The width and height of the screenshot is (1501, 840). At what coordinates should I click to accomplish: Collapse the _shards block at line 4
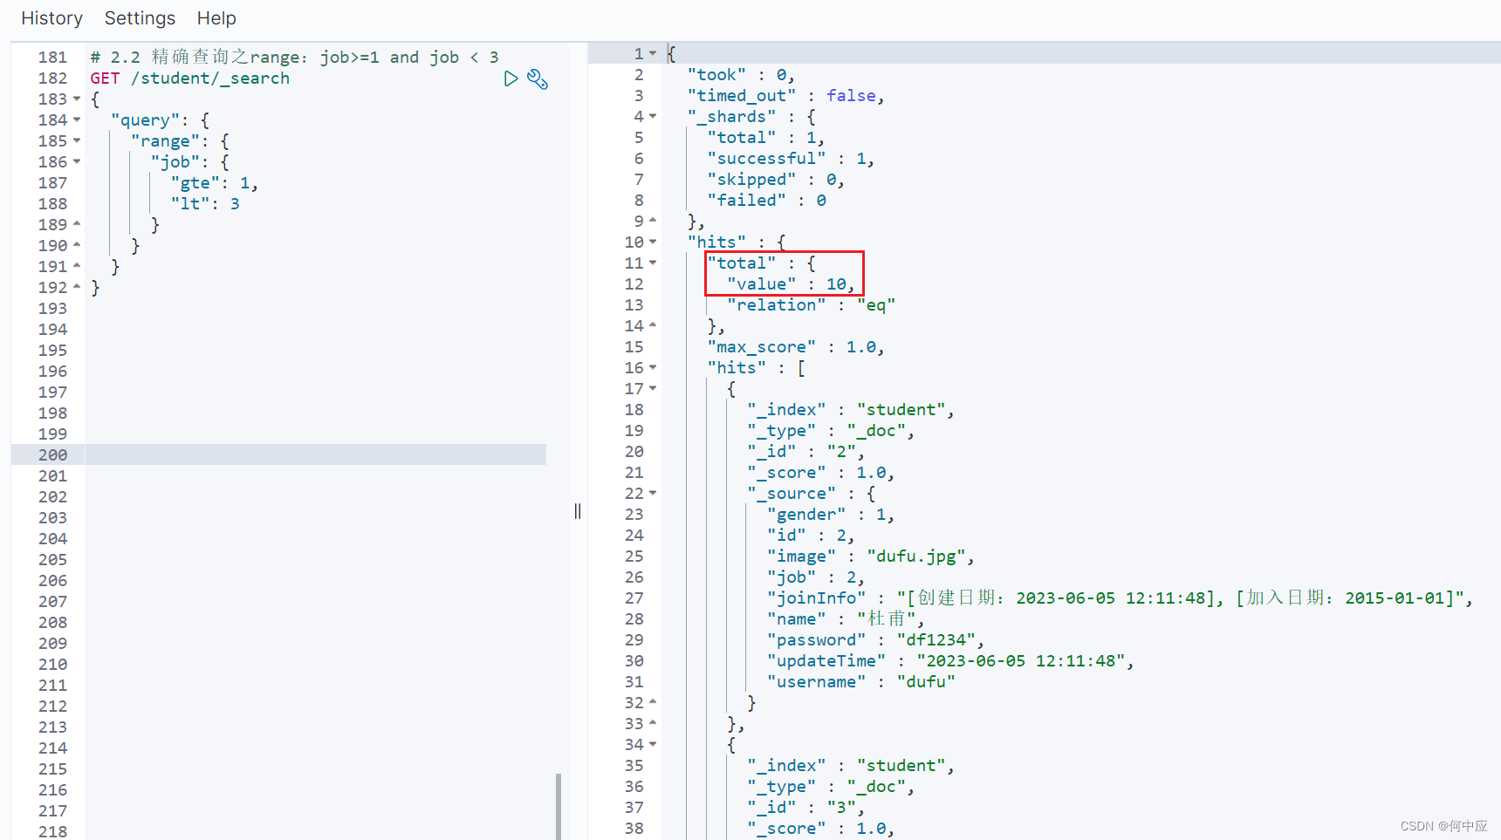tap(653, 116)
